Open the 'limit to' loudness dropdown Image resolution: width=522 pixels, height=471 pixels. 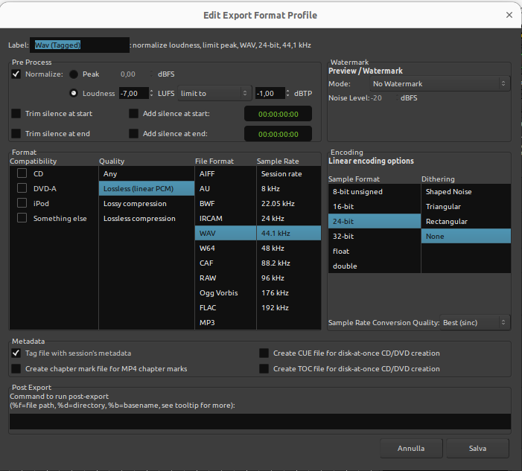click(214, 94)
